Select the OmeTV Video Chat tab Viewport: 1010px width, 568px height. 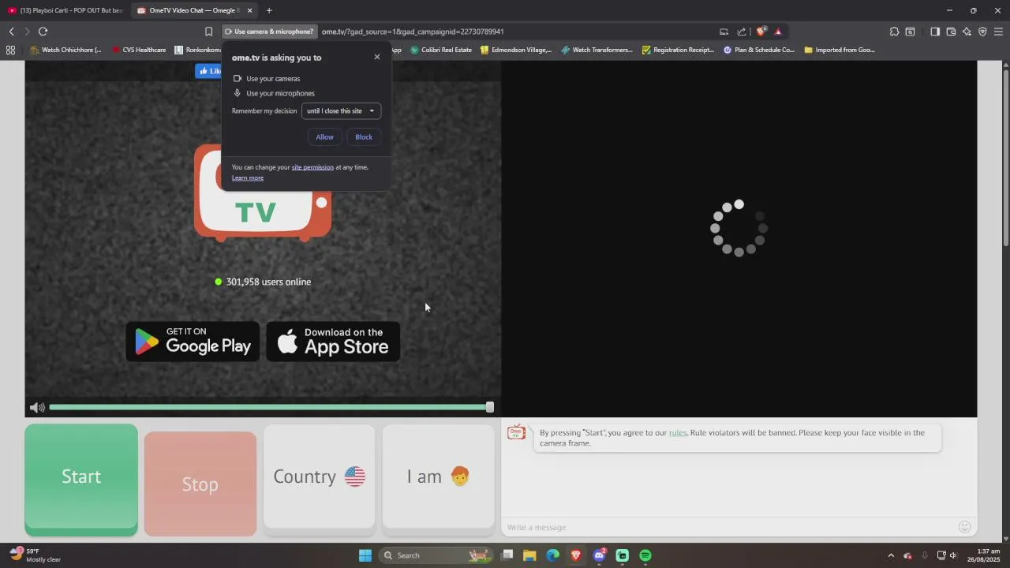[x=189, y=10]
